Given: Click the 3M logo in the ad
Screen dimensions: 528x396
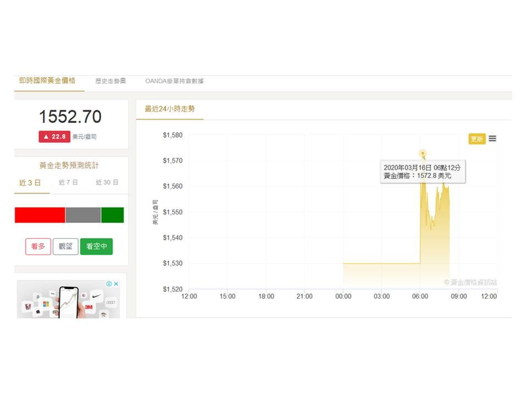Looking at the screenshot, I should [87, 308].
